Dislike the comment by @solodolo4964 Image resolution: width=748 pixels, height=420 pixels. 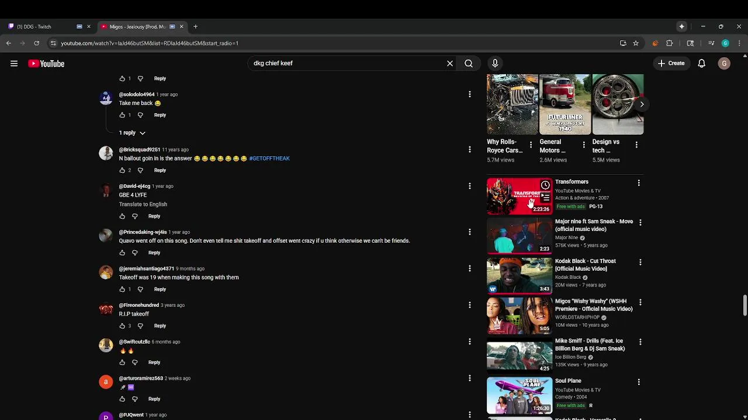click(140, 115)
